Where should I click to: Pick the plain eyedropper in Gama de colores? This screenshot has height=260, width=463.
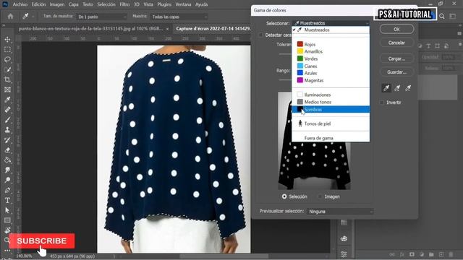pyautogui.click(x=386, y=88)
